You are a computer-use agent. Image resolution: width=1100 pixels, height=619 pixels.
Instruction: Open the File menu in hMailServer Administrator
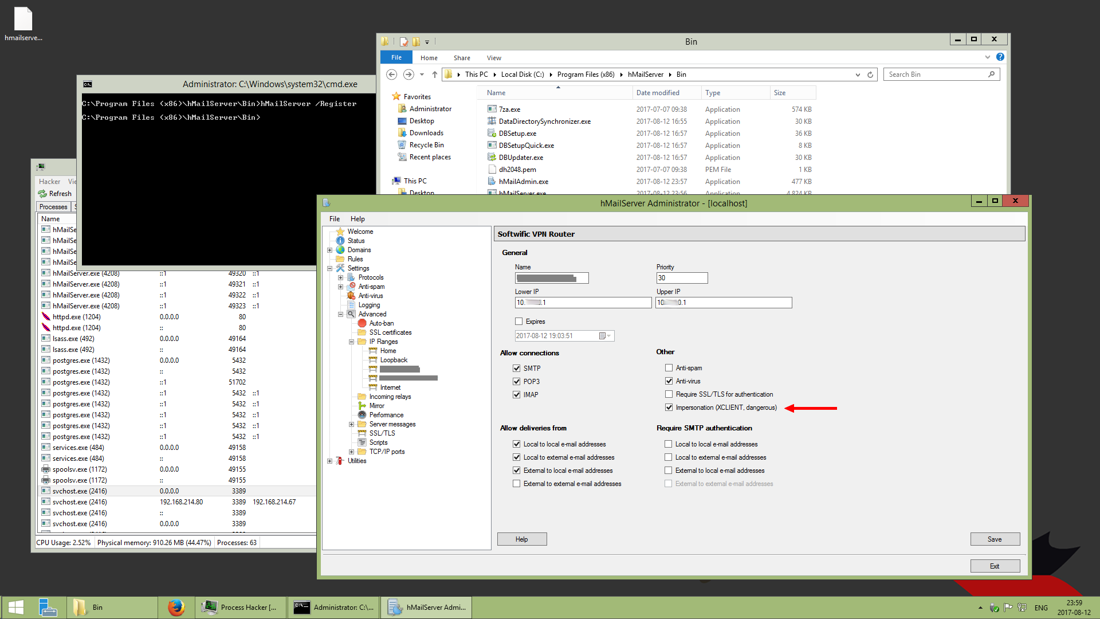(334, 218)
